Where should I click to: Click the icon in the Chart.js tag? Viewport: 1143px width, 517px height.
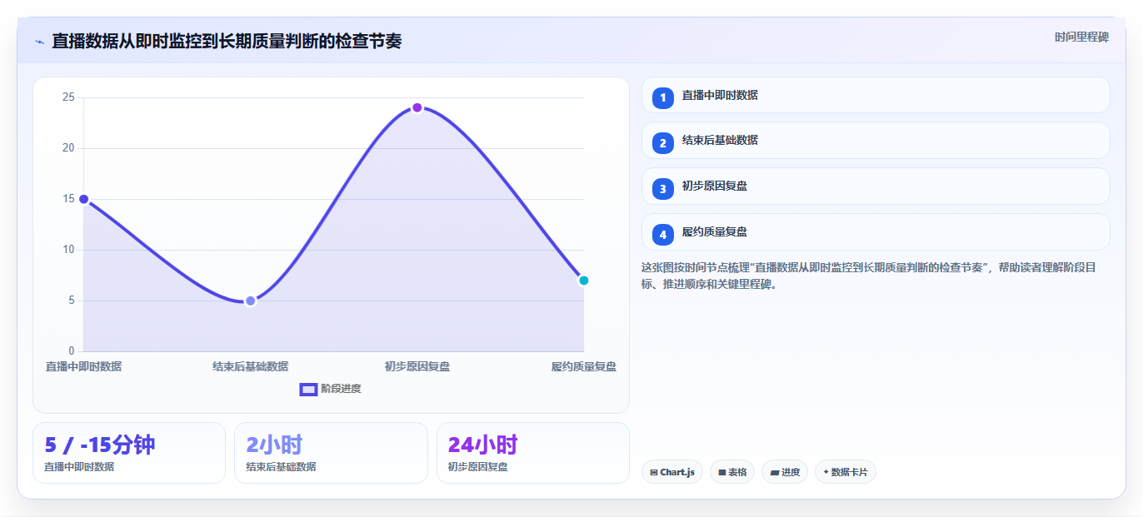coord(654,473)
